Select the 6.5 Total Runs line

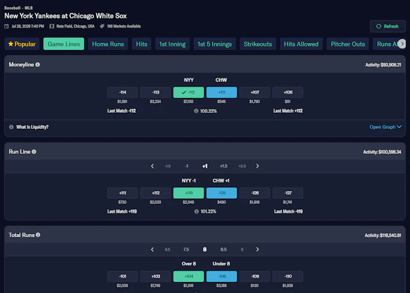168,249
